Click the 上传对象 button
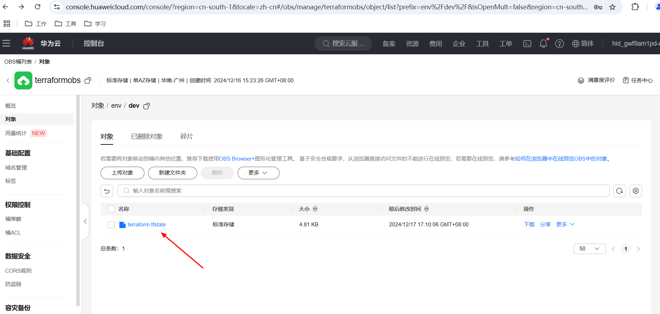The height and width of the screenshot is (314, 660). point(123,173)
